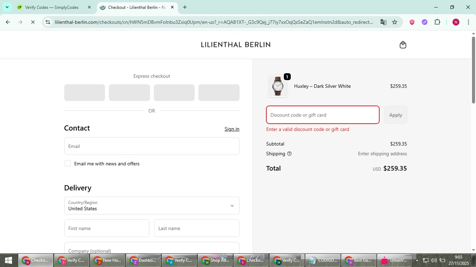The height and width of the screenshot is (267, 476).
Task: Close the Checkout Lilienthal Berlin tab
Action: coord(172,7)
